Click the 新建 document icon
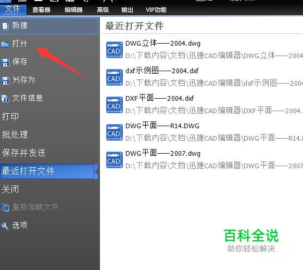Screen dimensions: 303x270 (5, 26)
